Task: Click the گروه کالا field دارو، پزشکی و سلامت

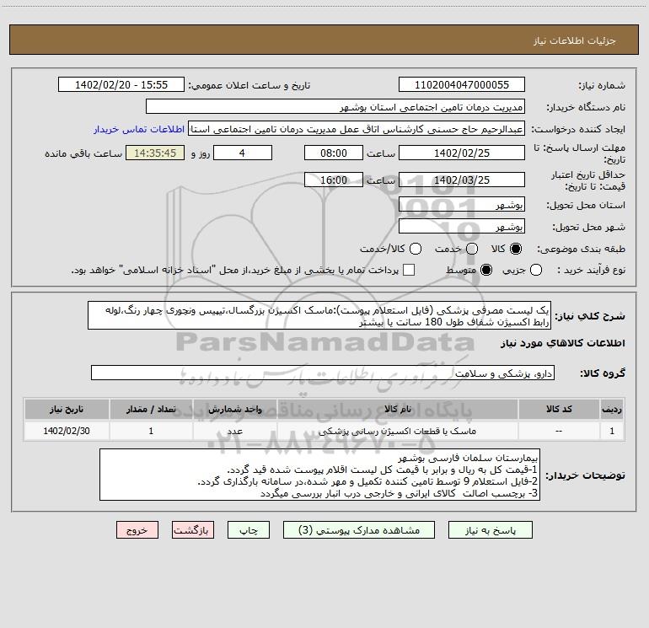Action: pyautogui.click(x=323, y=373)
